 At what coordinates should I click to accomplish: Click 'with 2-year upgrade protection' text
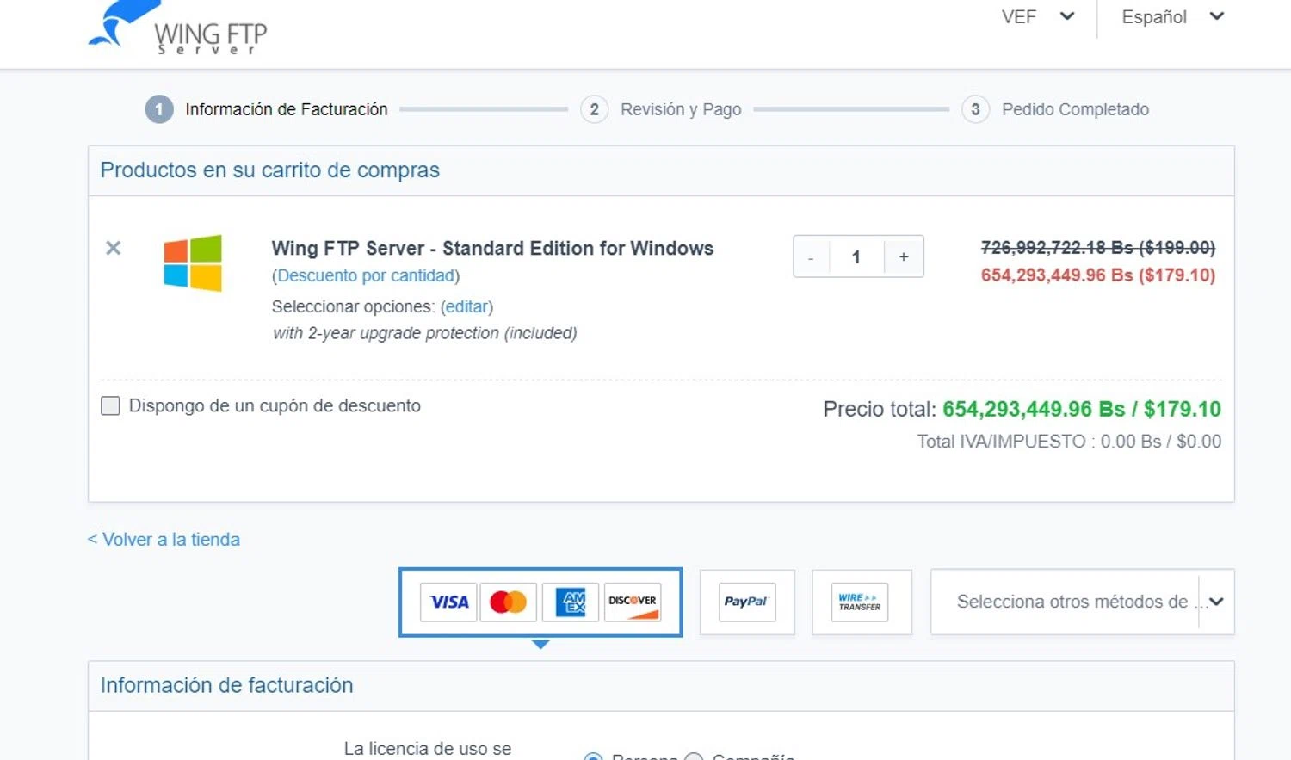424,333
